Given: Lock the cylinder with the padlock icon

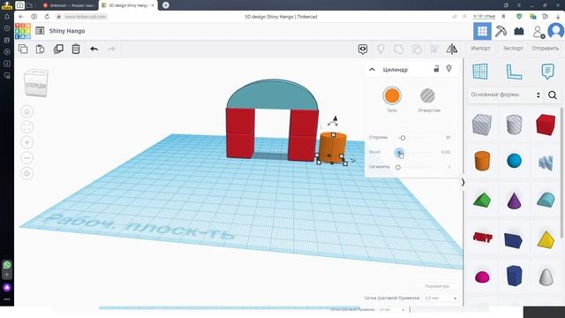Looking at the screenshot, I should click(x=436, y=69).
